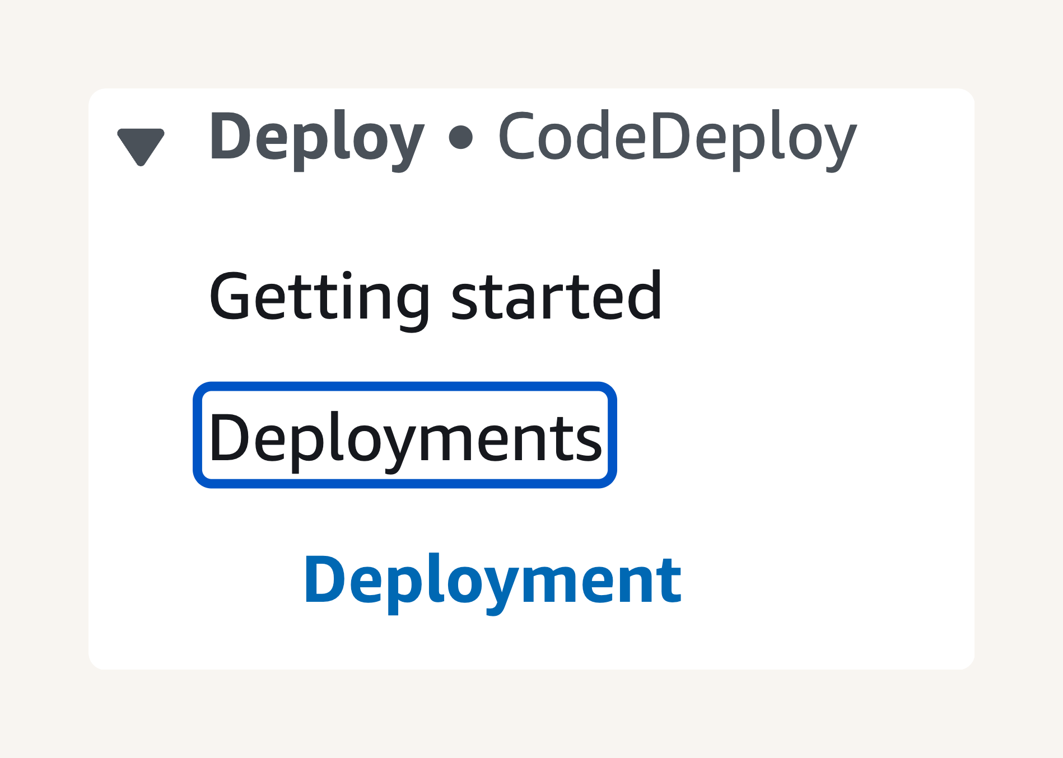Click the dark downward triangle icon

[141, 147]
